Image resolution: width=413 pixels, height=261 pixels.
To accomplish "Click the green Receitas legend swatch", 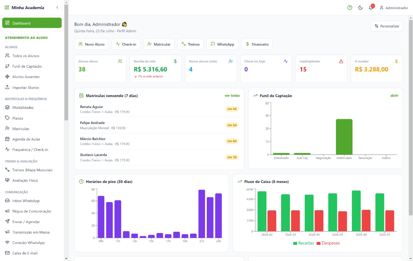I will point(295,243).
